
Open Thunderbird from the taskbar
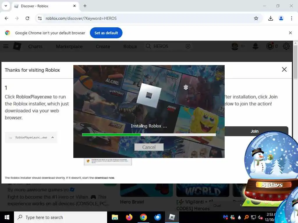pos(158,217)
